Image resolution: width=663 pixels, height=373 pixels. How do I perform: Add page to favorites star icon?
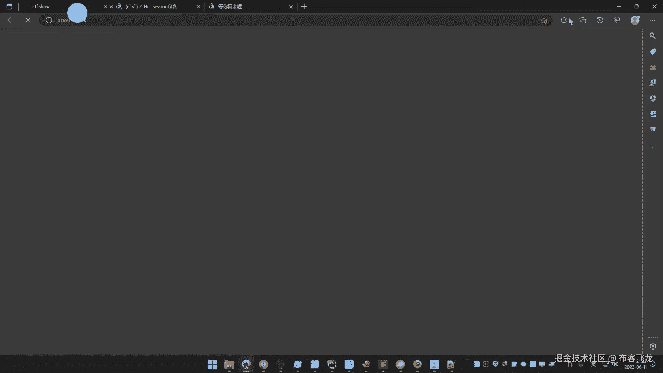click(544, 21)
